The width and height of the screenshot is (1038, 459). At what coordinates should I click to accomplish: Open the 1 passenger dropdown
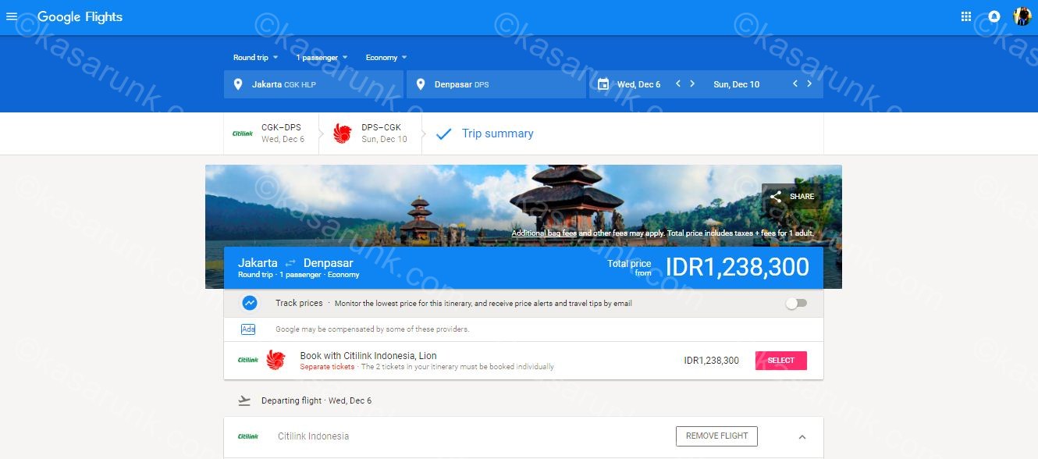[x=322, y=57]
